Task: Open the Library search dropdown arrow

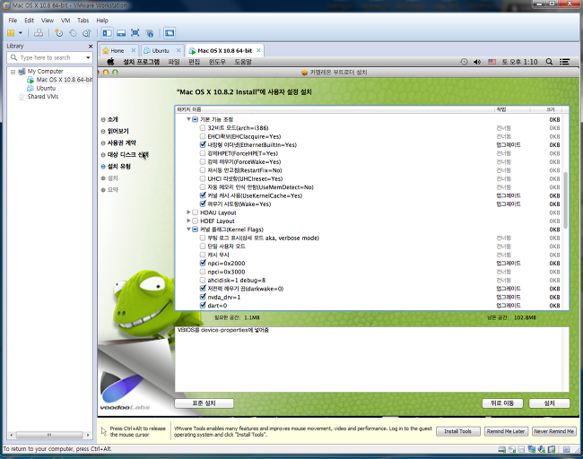Action: click(88, 57)
